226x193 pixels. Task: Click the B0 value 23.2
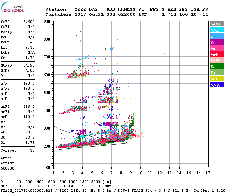[x=30, y=137]
